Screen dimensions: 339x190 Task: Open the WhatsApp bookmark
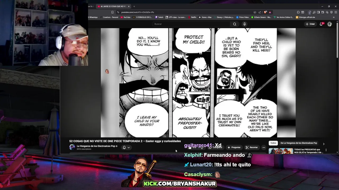pos(93,17)
